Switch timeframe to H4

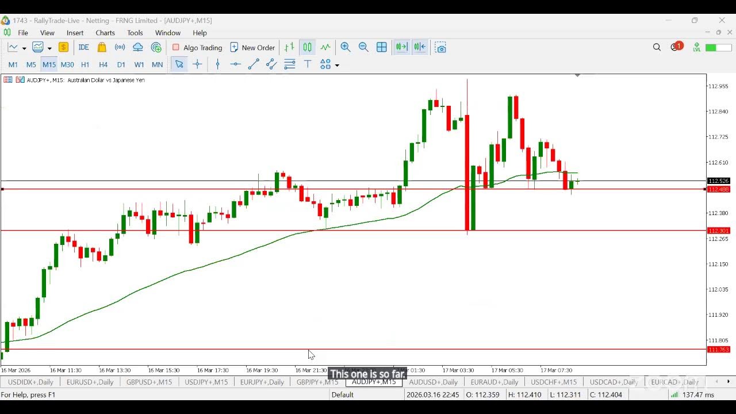pos(103,64)
